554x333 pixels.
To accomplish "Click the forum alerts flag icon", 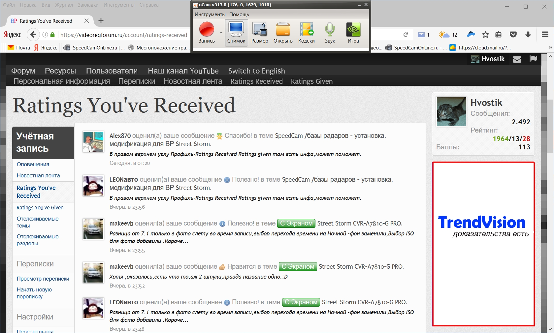I will [x=533, y=59].
